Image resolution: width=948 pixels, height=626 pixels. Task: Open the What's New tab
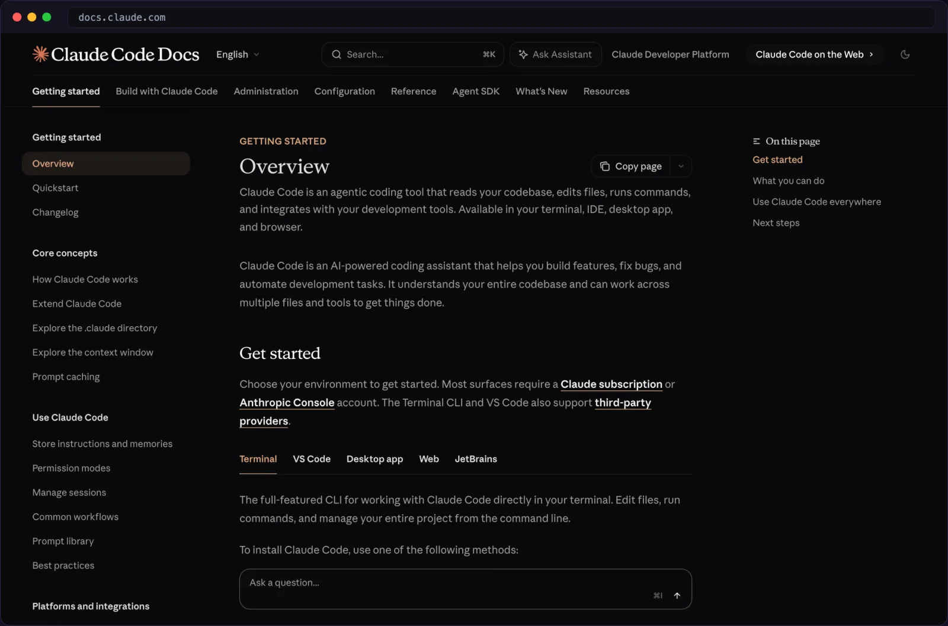pyautogui.click(x=541, y=91)
